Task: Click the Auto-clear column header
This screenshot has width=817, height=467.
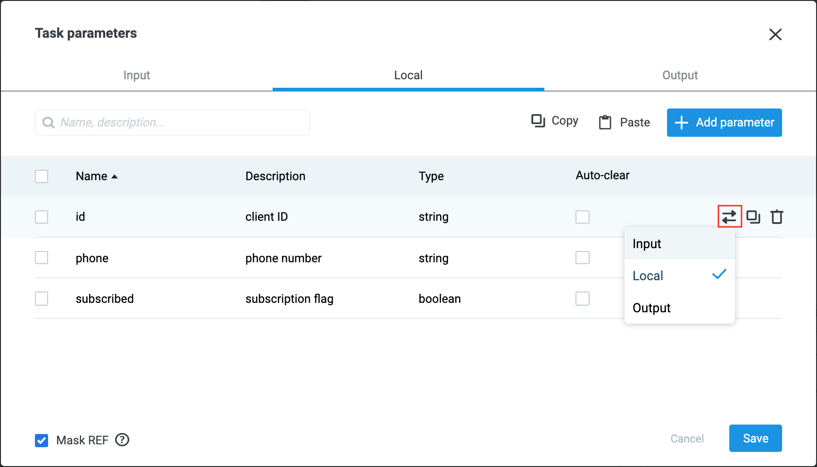Action: 602,175
